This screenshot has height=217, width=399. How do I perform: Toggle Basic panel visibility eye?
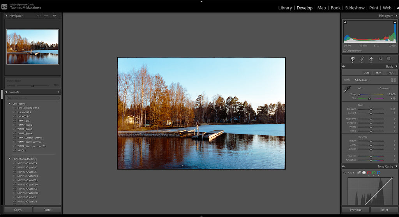pos(343,66)
